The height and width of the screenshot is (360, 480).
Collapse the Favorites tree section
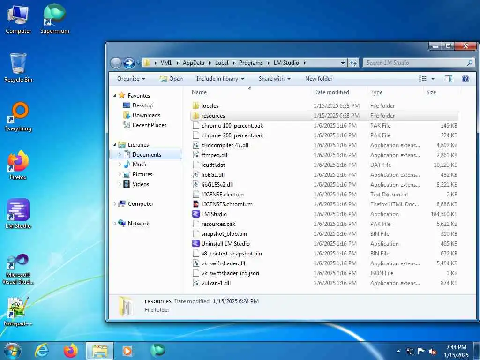click(x=115, y=96)
